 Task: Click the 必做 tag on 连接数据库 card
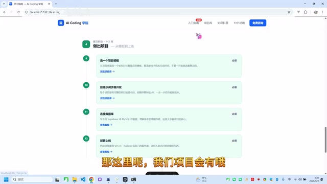tap(235, 114)
